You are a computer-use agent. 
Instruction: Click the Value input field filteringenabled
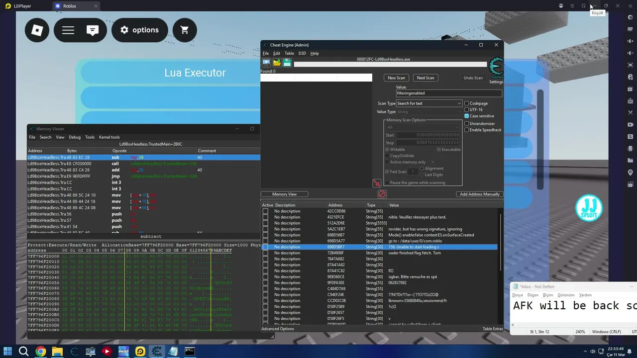point(449,93)
